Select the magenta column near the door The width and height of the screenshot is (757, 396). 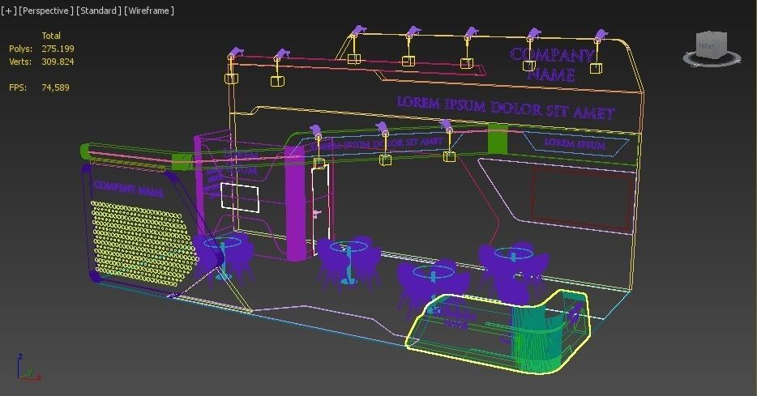[296, 203]
